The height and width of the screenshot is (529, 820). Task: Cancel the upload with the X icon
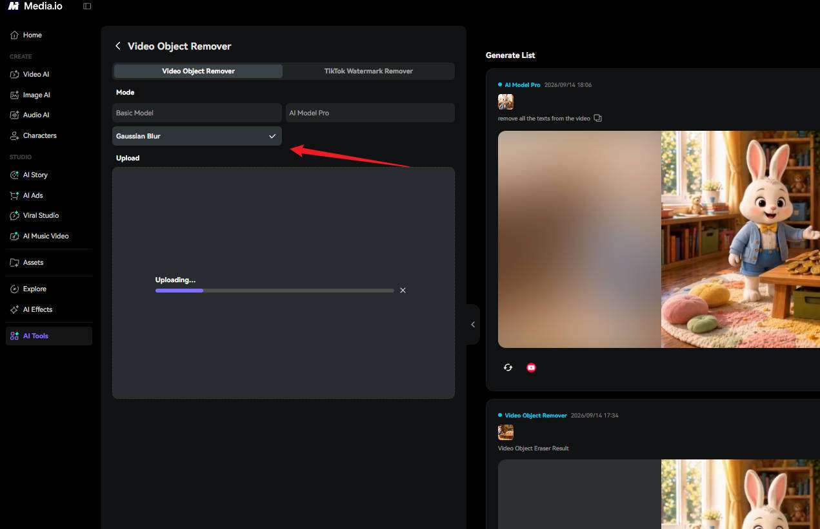point(403,291)
